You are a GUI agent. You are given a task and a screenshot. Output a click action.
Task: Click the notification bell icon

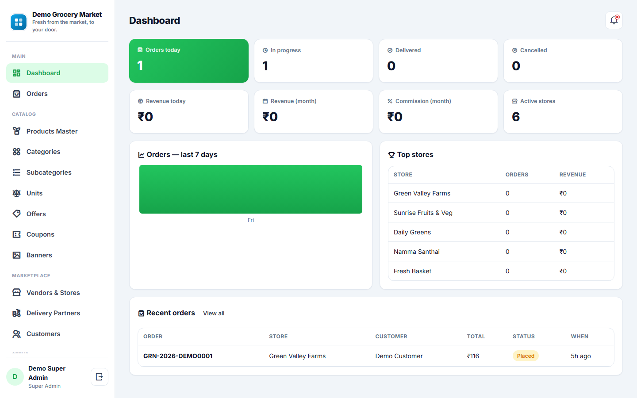point(614,20)
